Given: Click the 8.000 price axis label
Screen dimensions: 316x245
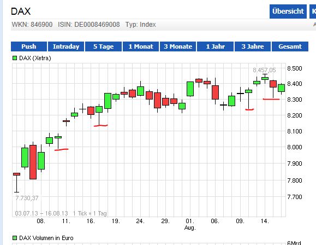Looking at the screenshot, I should [294, 147].
